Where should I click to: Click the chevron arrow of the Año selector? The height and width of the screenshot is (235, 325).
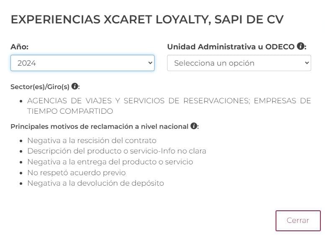pos(150,63)
